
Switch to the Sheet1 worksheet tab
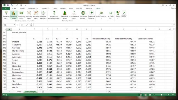19,92
